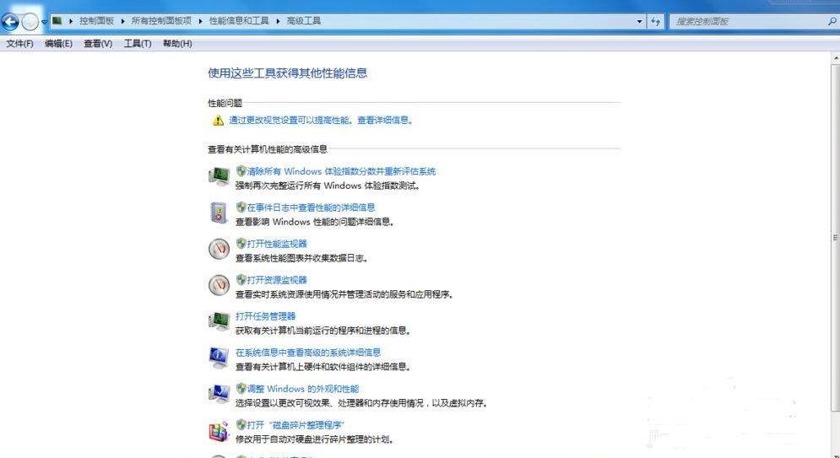Click the Back navigation arrow button

pos(10,22)
